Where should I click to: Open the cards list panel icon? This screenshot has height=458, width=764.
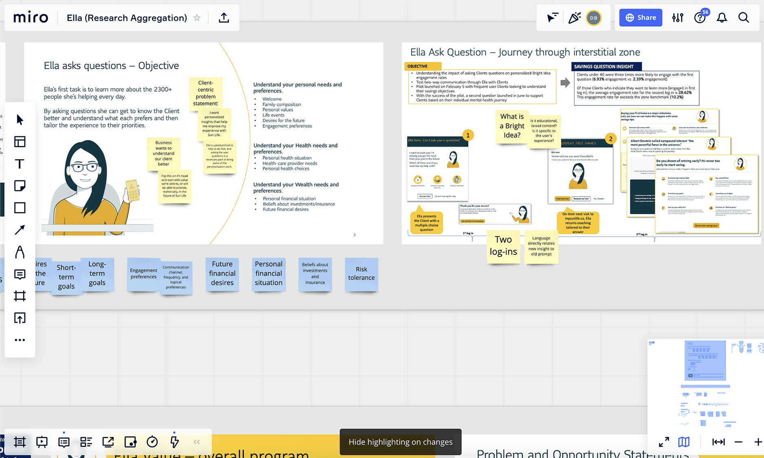(86, 442)
